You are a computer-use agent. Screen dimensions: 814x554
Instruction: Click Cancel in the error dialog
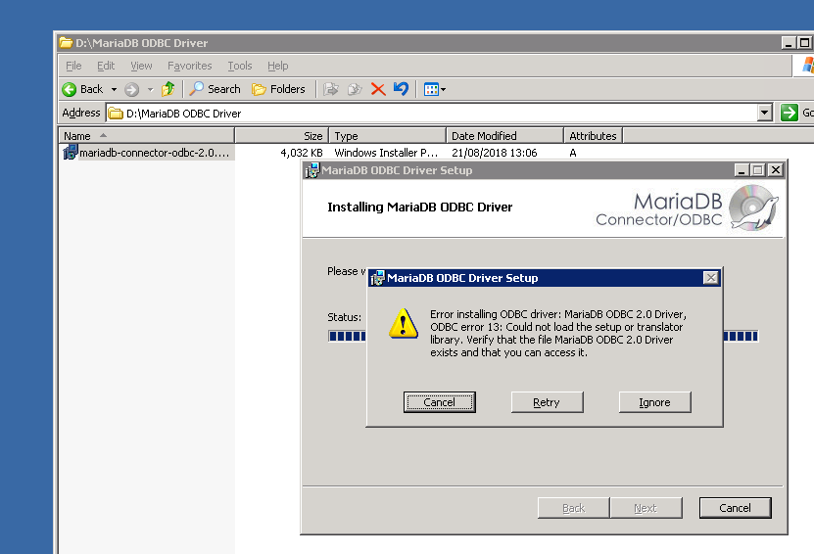tap(439, 402)
